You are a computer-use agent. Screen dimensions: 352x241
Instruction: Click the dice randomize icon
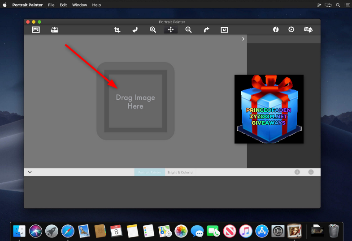click(x=308, y=30)
